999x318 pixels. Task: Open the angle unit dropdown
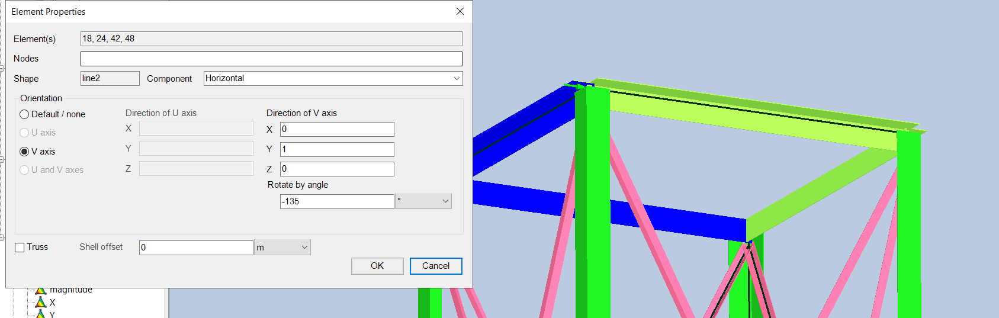423,201
